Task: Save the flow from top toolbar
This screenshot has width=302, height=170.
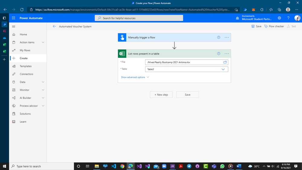Action: click(x=256, y=26)
